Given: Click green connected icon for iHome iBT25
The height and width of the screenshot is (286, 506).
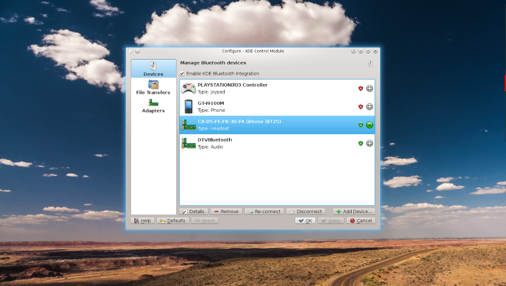Looking at the screenshot, I should pyautogui.click(x=370, y=125).
